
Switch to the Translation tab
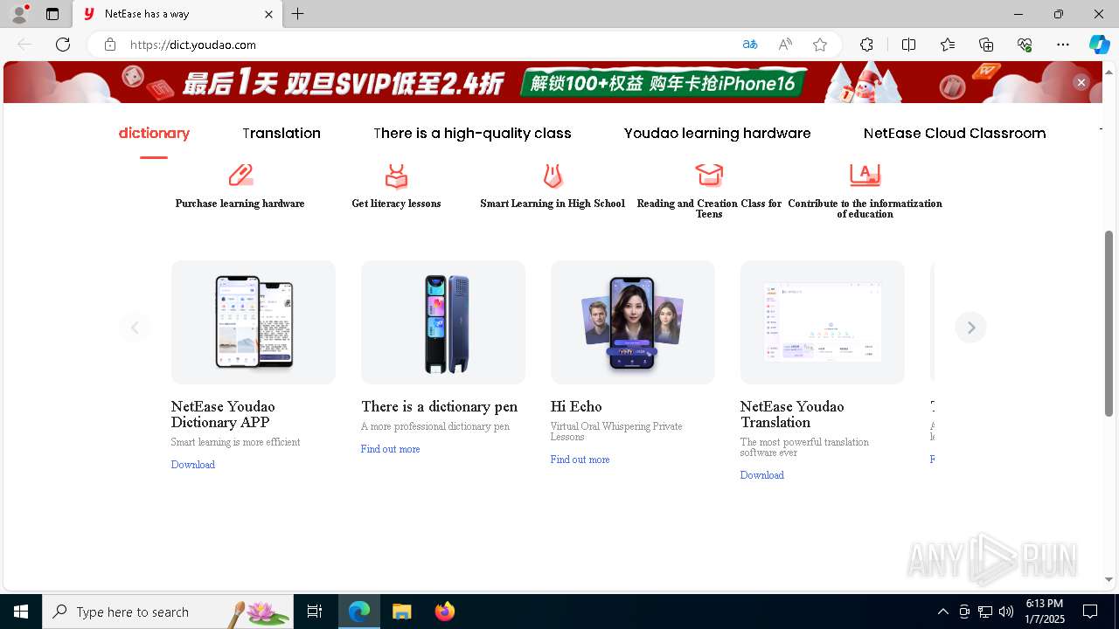click(x=281, y=133)
